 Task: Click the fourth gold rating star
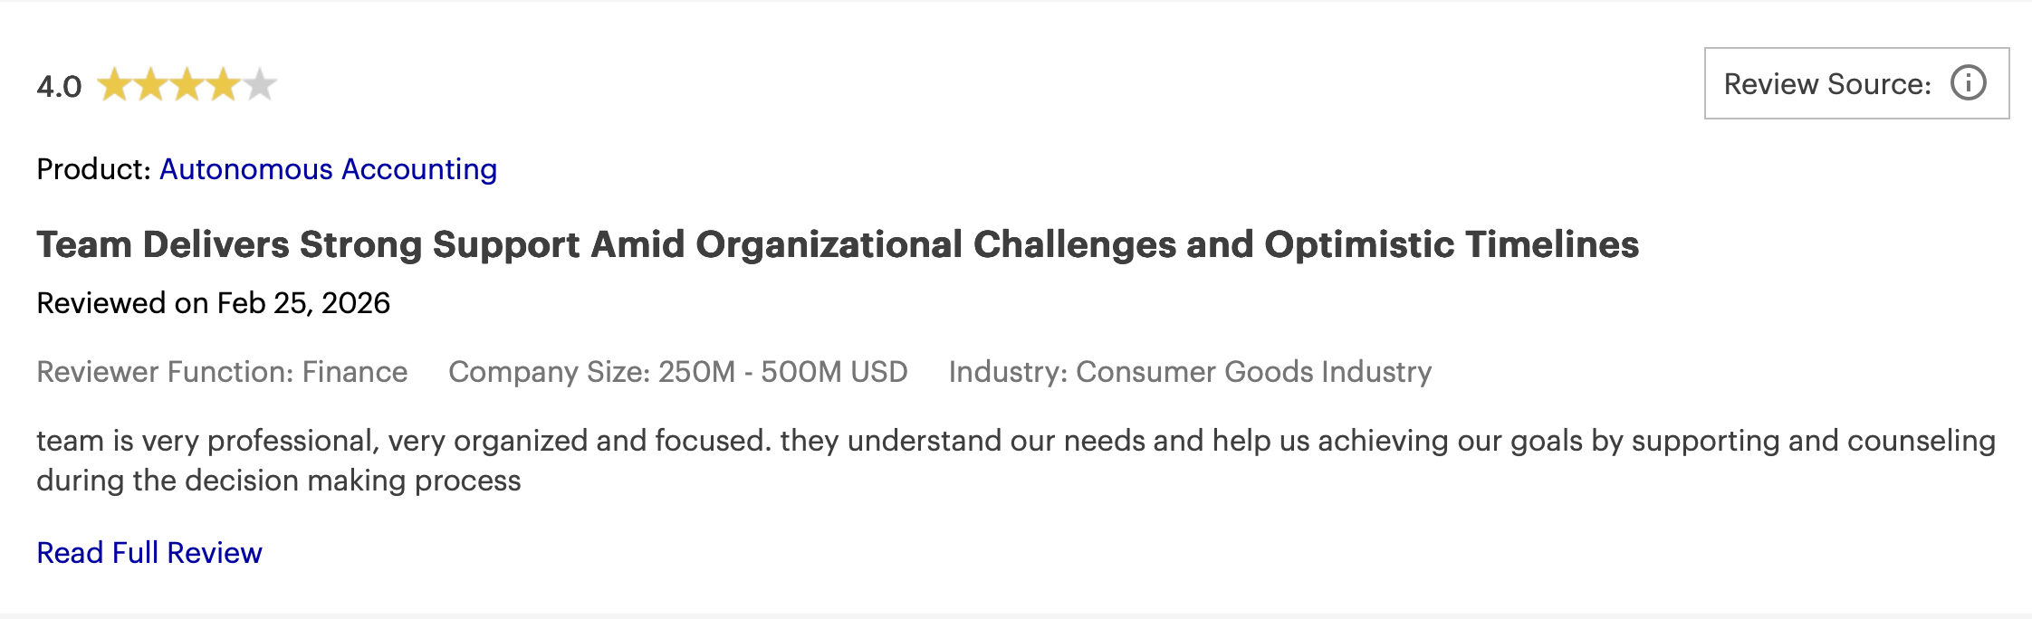pyautogui.click(x=223, y=84)
